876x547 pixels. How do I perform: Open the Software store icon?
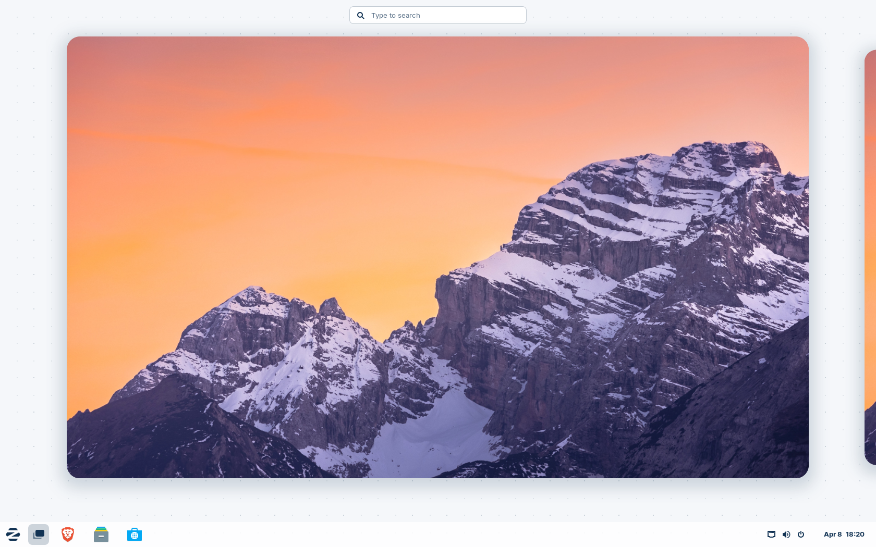pos(135,534)
